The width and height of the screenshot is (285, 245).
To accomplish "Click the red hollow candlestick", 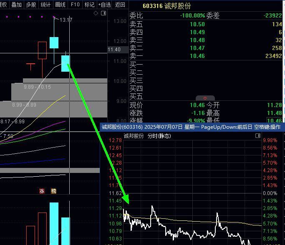I will point(42,50).
